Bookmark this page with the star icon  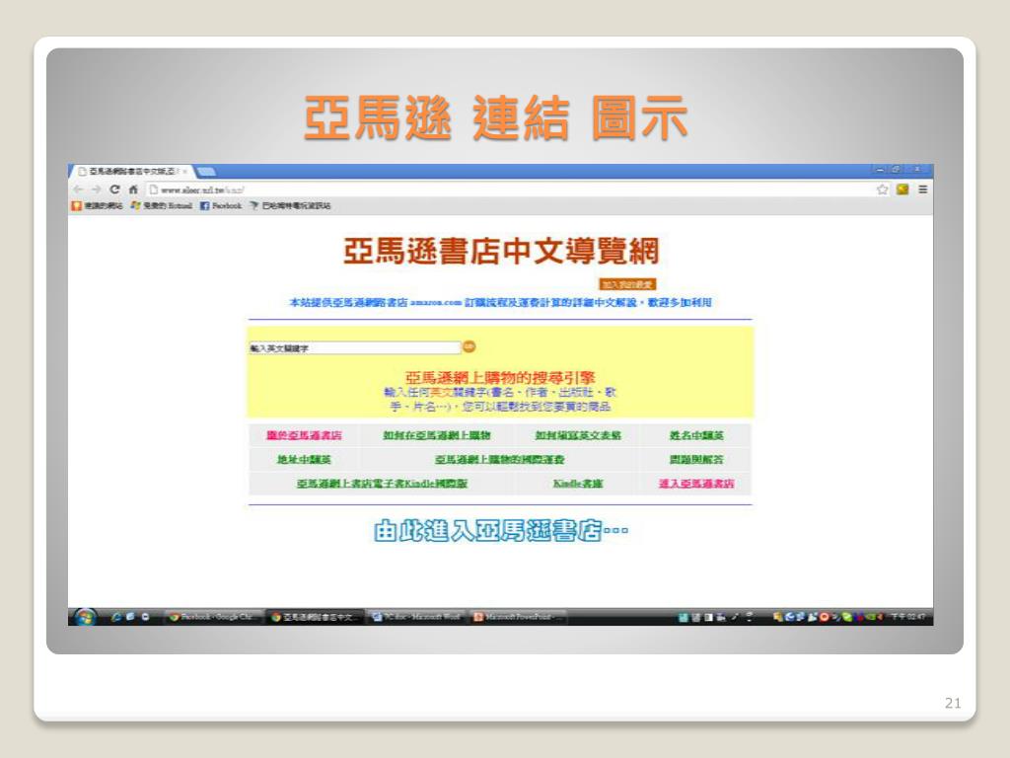pos(883,189)
